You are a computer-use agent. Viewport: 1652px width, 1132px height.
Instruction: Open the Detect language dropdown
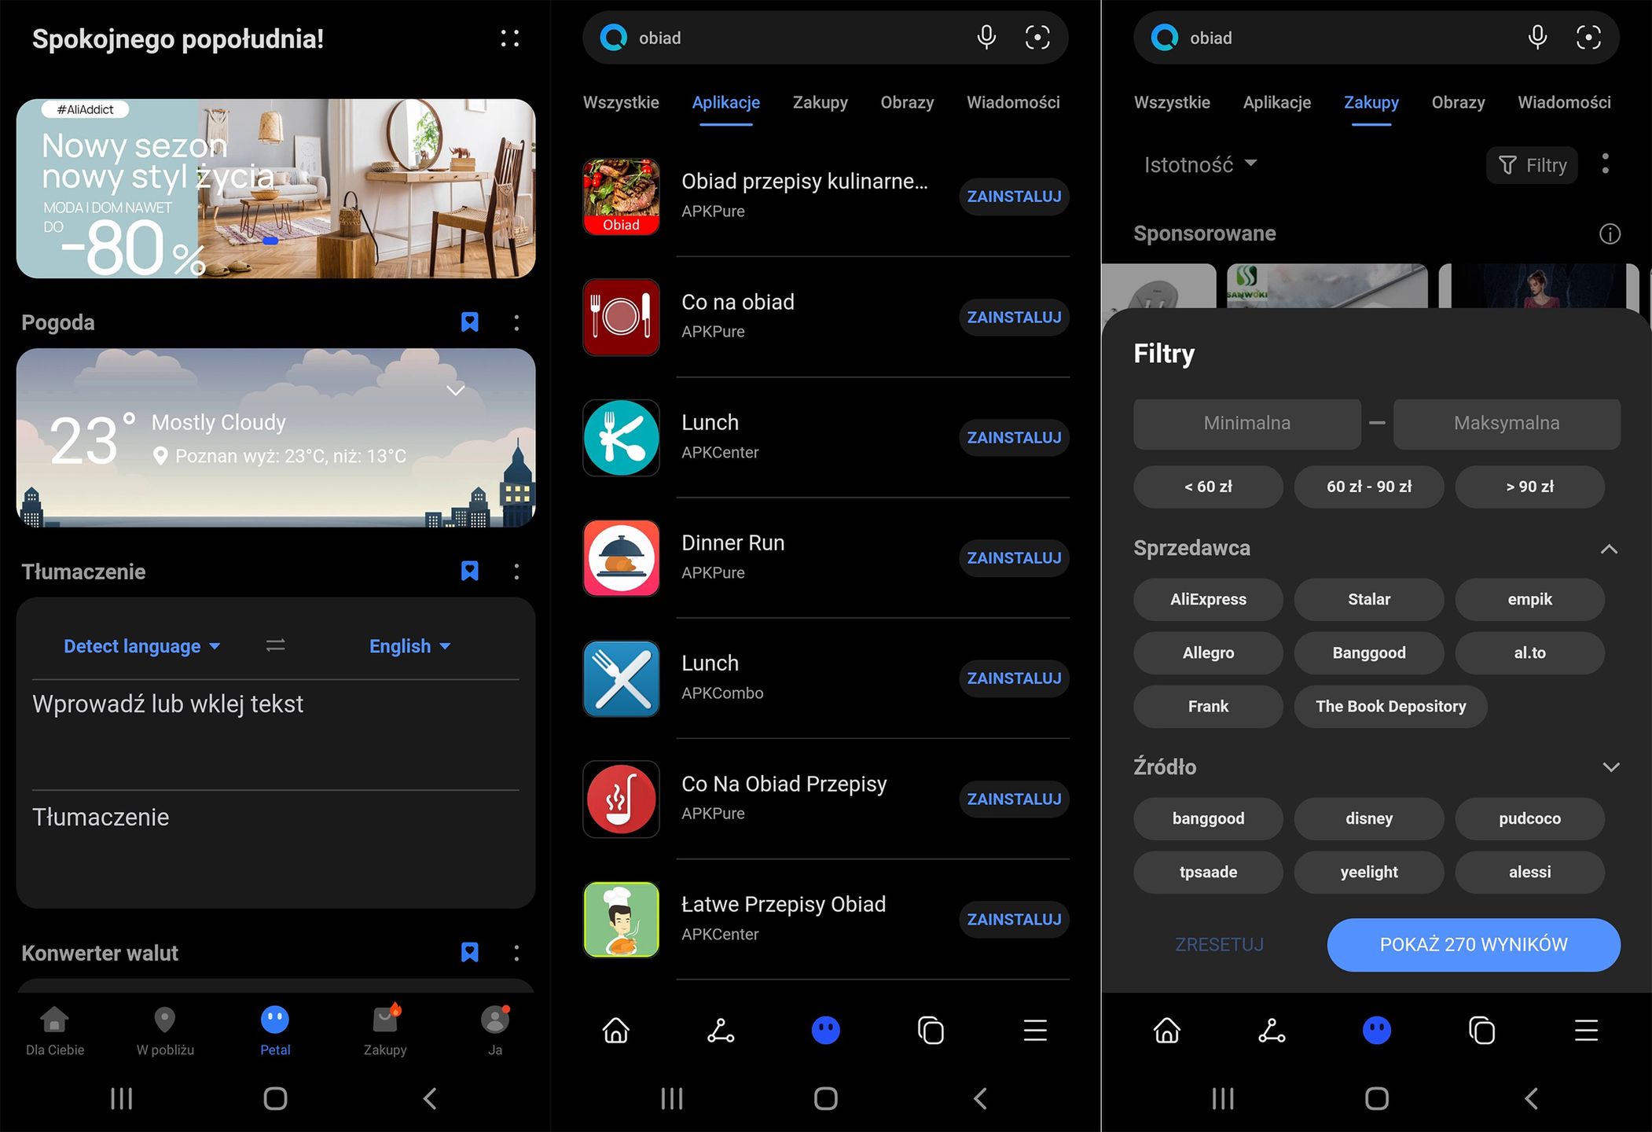click(x=141, y=646)
